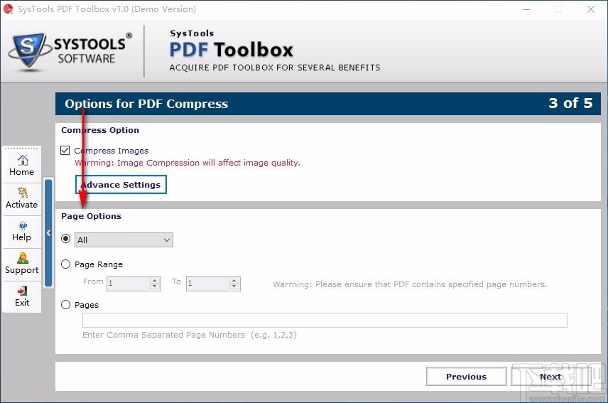608x403 pixels.
Task: Open Help from sidebar
Action: click(x=22, y=232)
